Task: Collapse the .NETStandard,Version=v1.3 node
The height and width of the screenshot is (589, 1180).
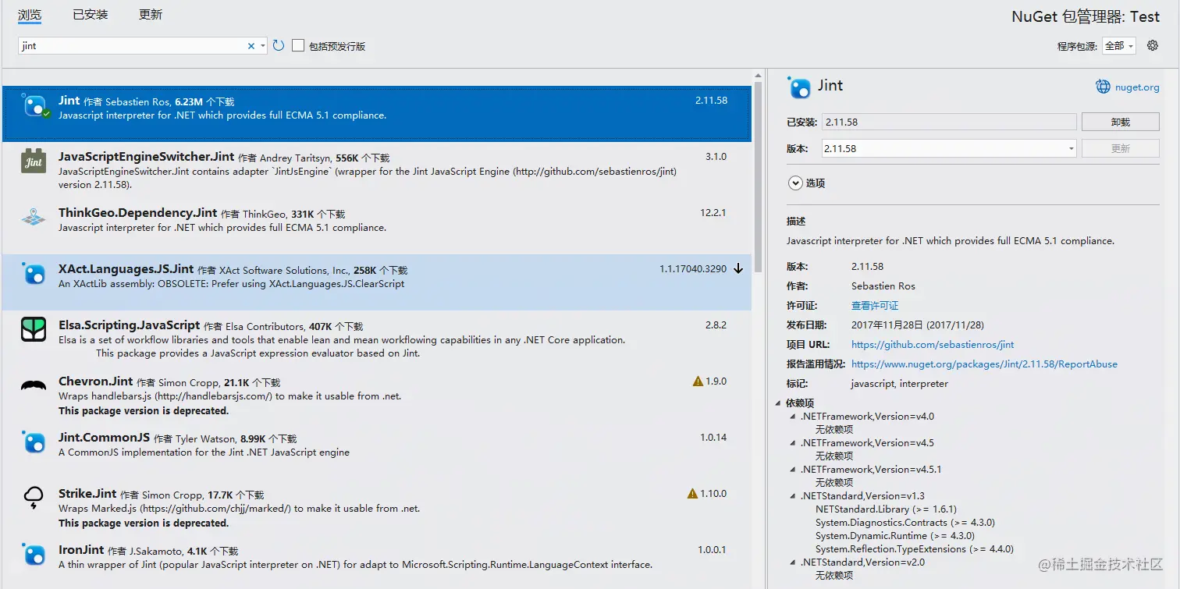Action: click(793, 496)
